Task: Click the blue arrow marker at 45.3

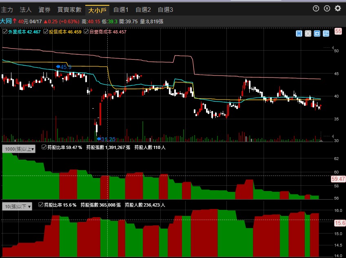Action: point(58,66)
